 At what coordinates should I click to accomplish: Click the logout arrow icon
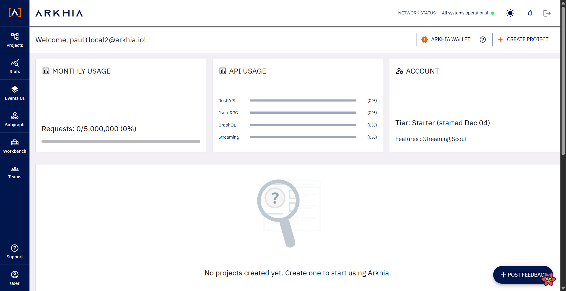click(547, 13)
